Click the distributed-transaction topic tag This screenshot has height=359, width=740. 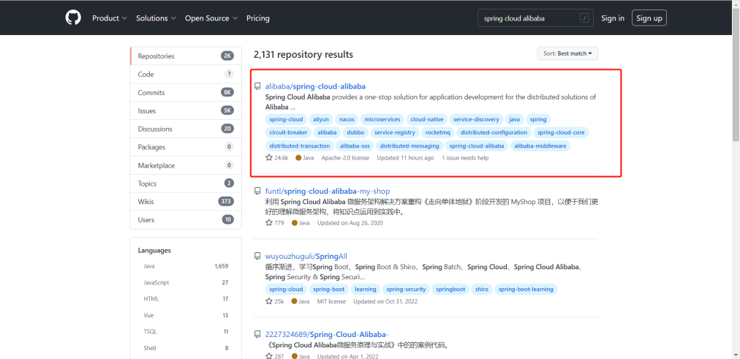300,146
